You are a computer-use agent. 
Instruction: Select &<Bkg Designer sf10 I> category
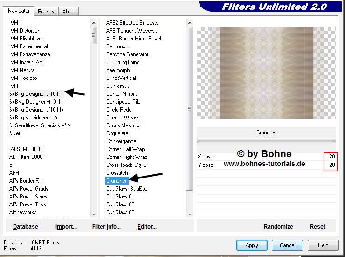[x=35, y=94]
